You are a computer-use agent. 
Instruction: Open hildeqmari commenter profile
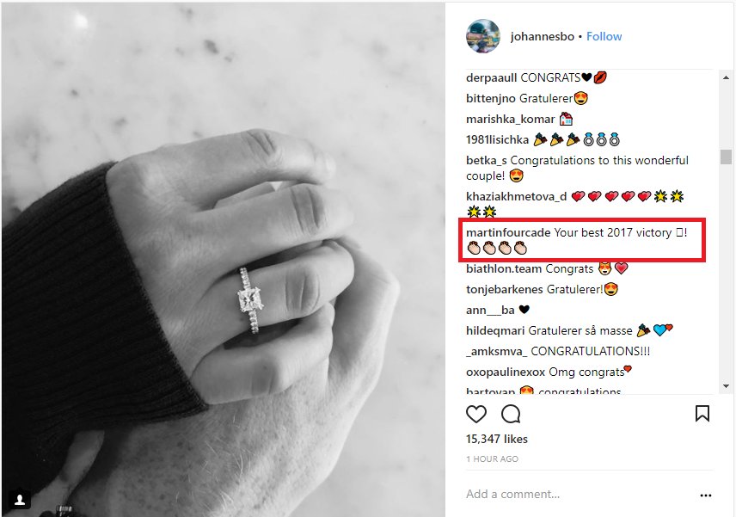click(494, 331)
